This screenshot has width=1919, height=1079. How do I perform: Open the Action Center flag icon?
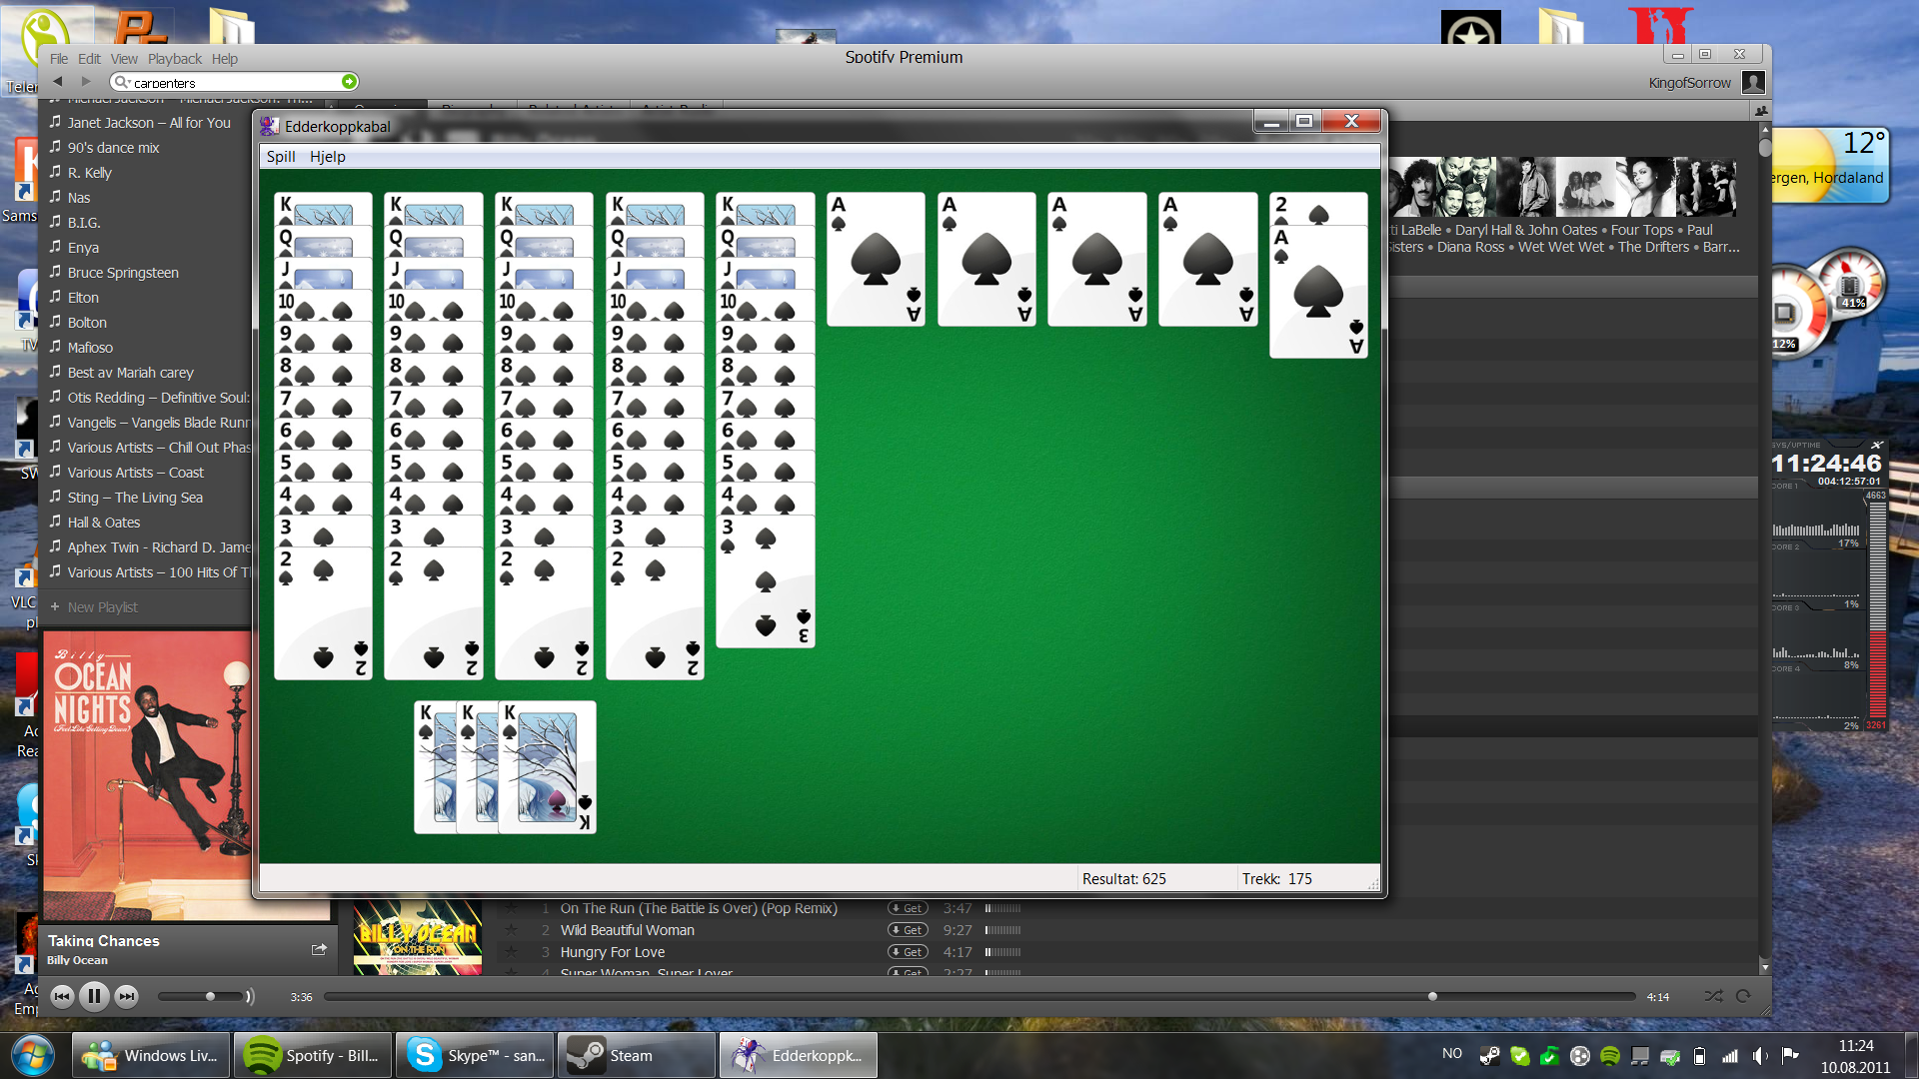tap(1790, 1055)
